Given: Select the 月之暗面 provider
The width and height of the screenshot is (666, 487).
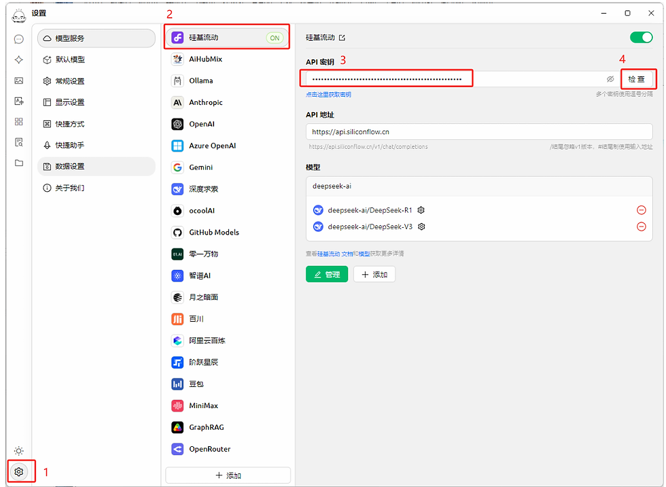Looking at the screenshot, I should (x=228, y=297).
